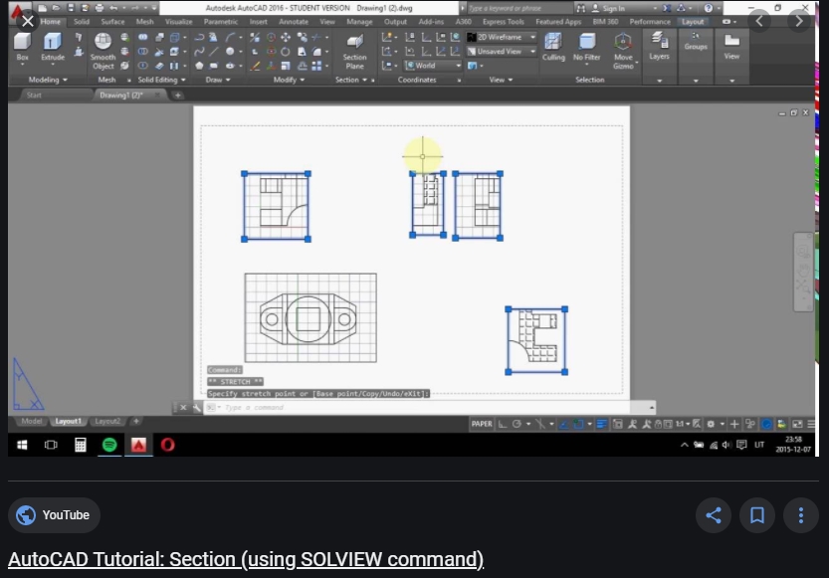Switch to the Annotate ribbon tab
The height and width of the screenshot is (578, 829).
tap(294, 22)
